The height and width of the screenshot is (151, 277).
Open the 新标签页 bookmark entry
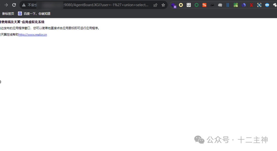8,13
